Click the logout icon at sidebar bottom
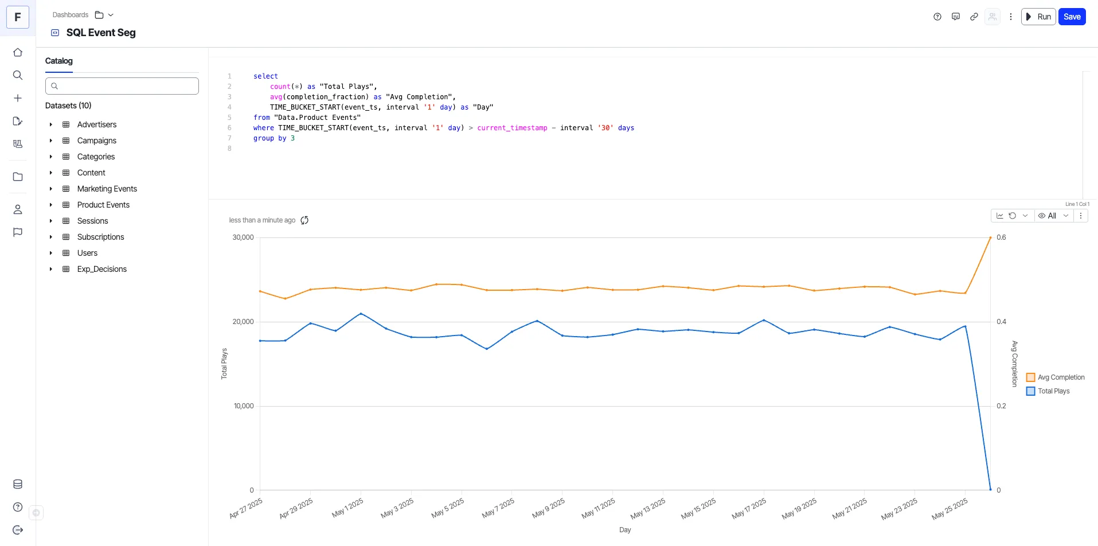 point(18,530)
